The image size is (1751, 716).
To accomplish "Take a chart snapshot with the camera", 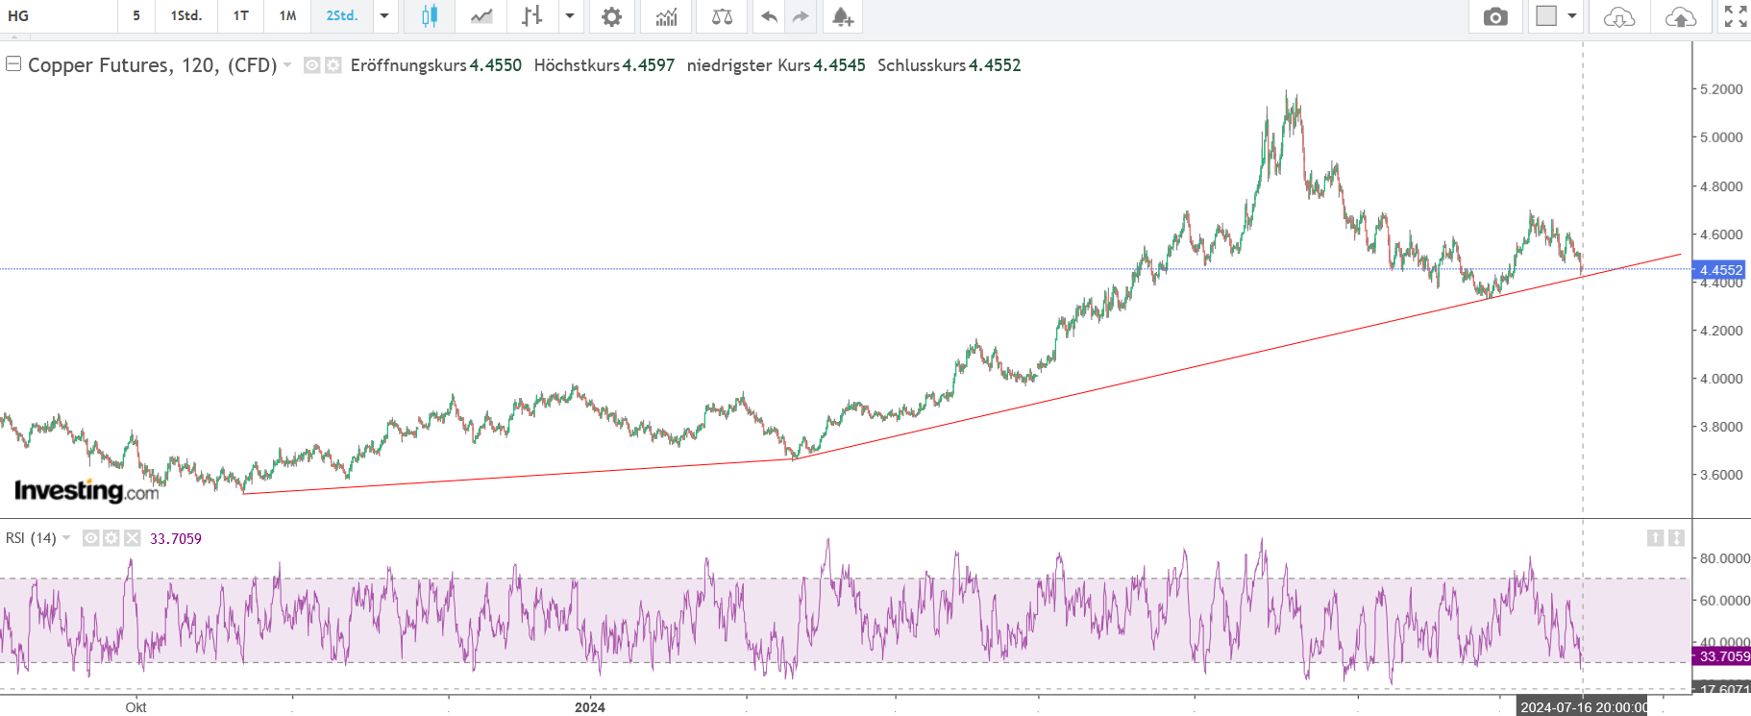I will (1495, 16).
